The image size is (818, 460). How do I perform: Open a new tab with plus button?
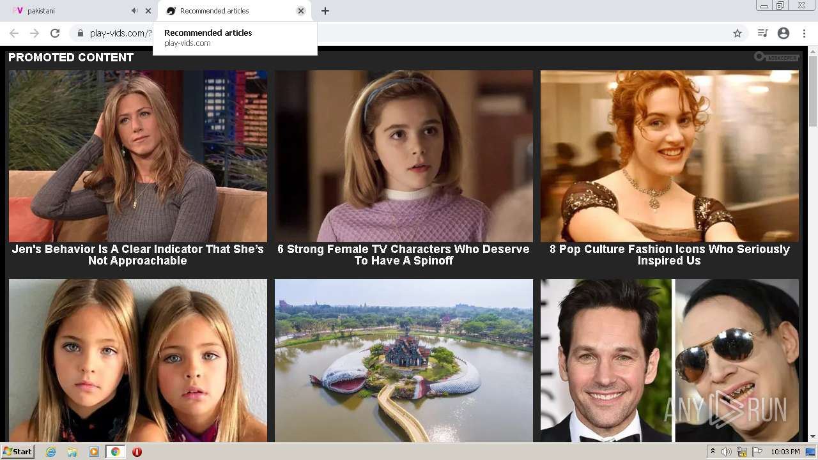(x=325, y=11)
